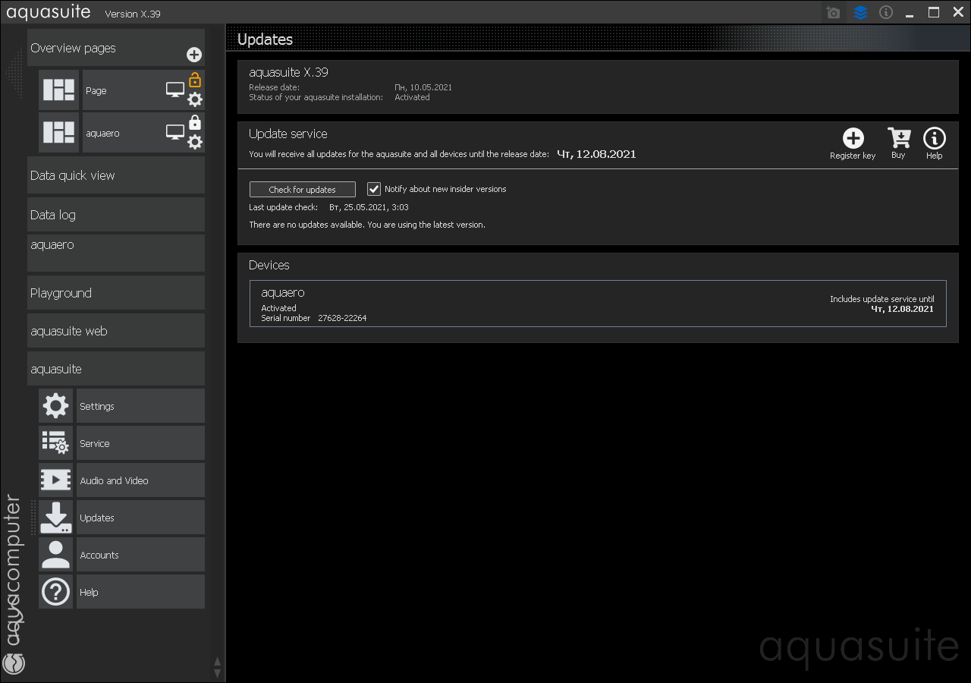Click the Devices section heading
971x683 pixels.
coord(269,265)
